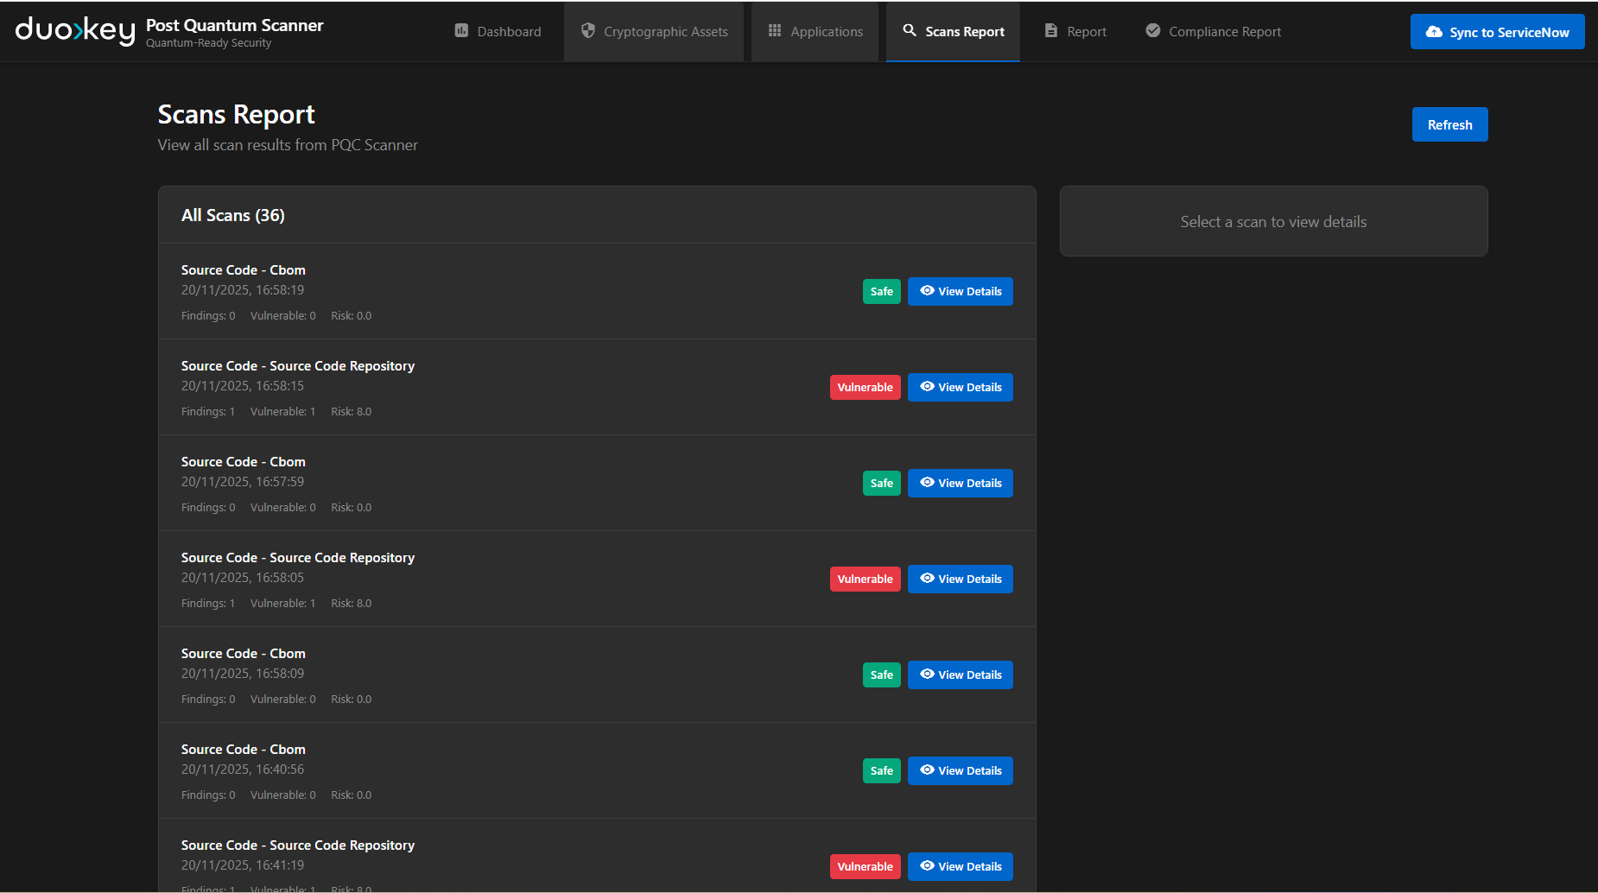The image size is (1598, 893).
Task: Click the duokey logo
Action: 75,31
